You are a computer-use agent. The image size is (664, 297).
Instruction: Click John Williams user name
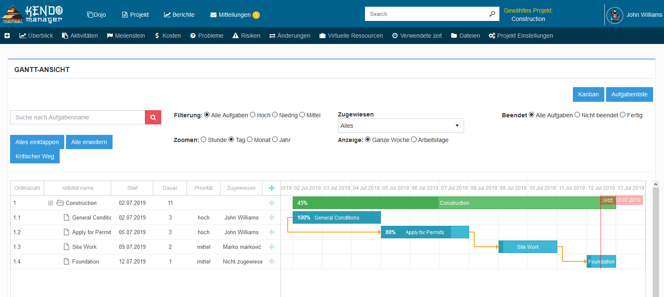coord(644,15)
